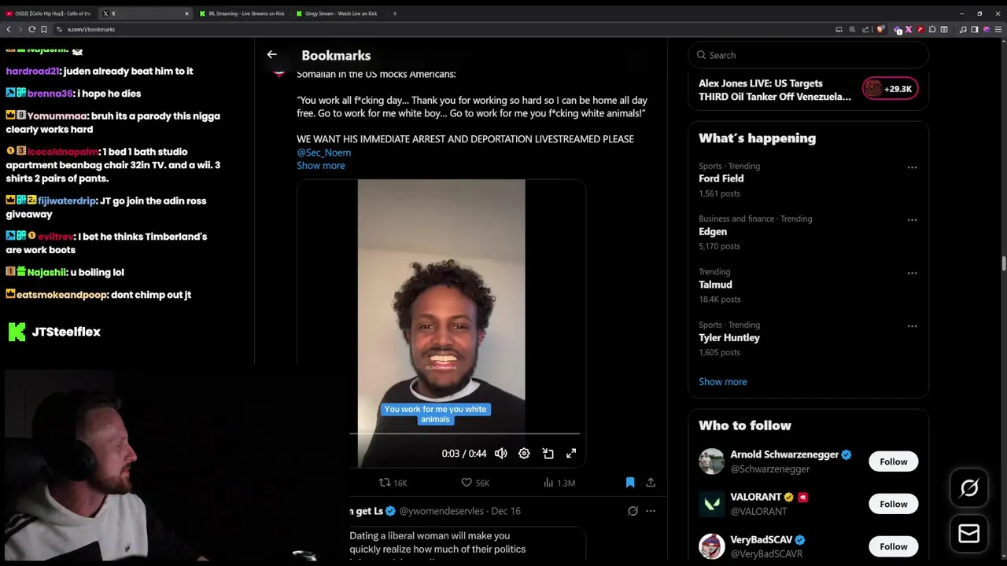
Task: Open messages envelope icon at bottom right
Action: tap(969, 534)
